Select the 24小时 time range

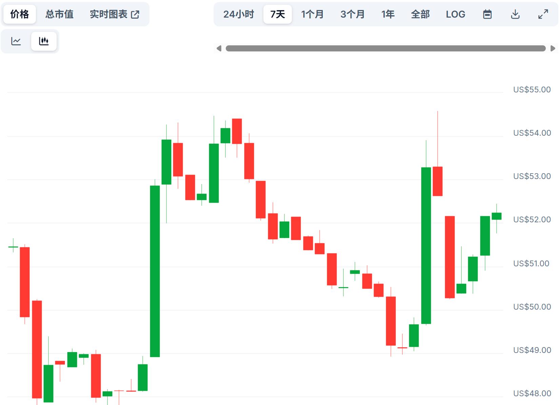pyautogui.click(x=238, y=14)
